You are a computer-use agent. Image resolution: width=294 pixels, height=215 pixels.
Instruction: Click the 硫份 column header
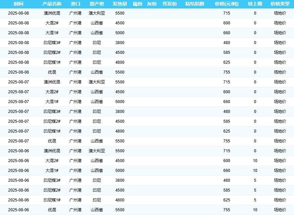pyautogui.click(x=137, y=4)
